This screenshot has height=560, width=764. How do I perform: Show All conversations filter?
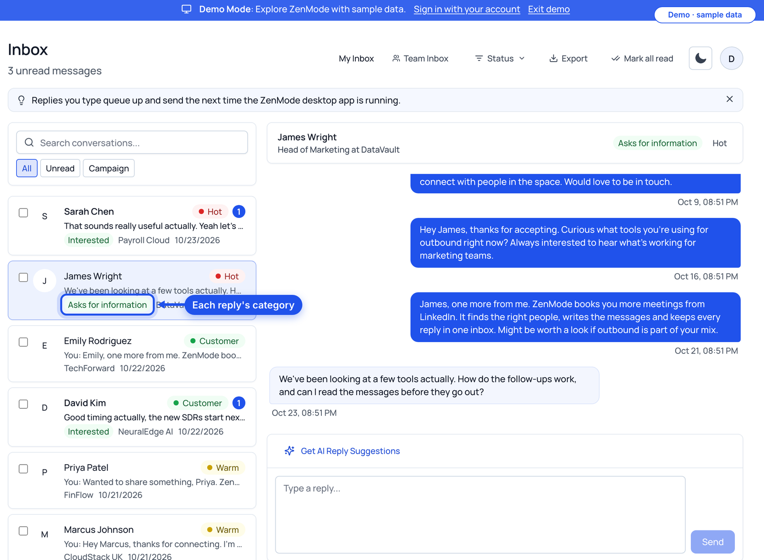27,168
